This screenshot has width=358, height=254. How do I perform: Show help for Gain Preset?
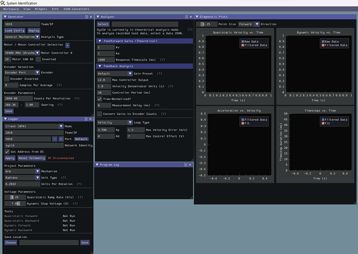tap(159, 74)
